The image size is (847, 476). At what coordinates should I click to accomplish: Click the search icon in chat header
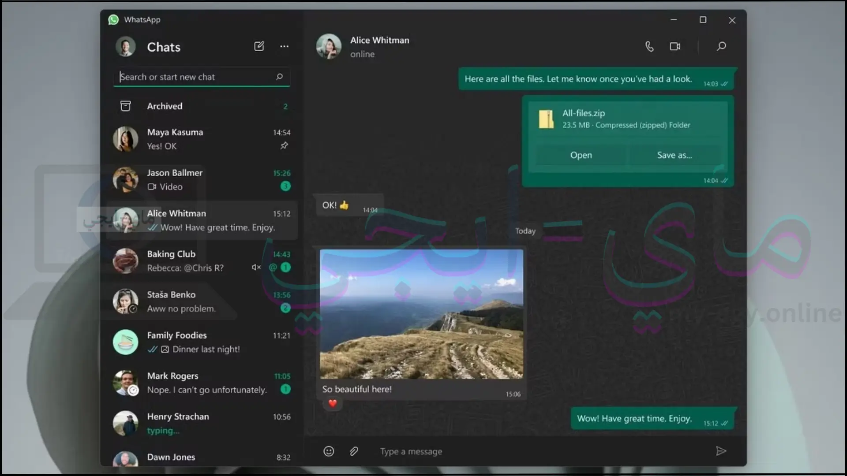(x=721, y=46)
